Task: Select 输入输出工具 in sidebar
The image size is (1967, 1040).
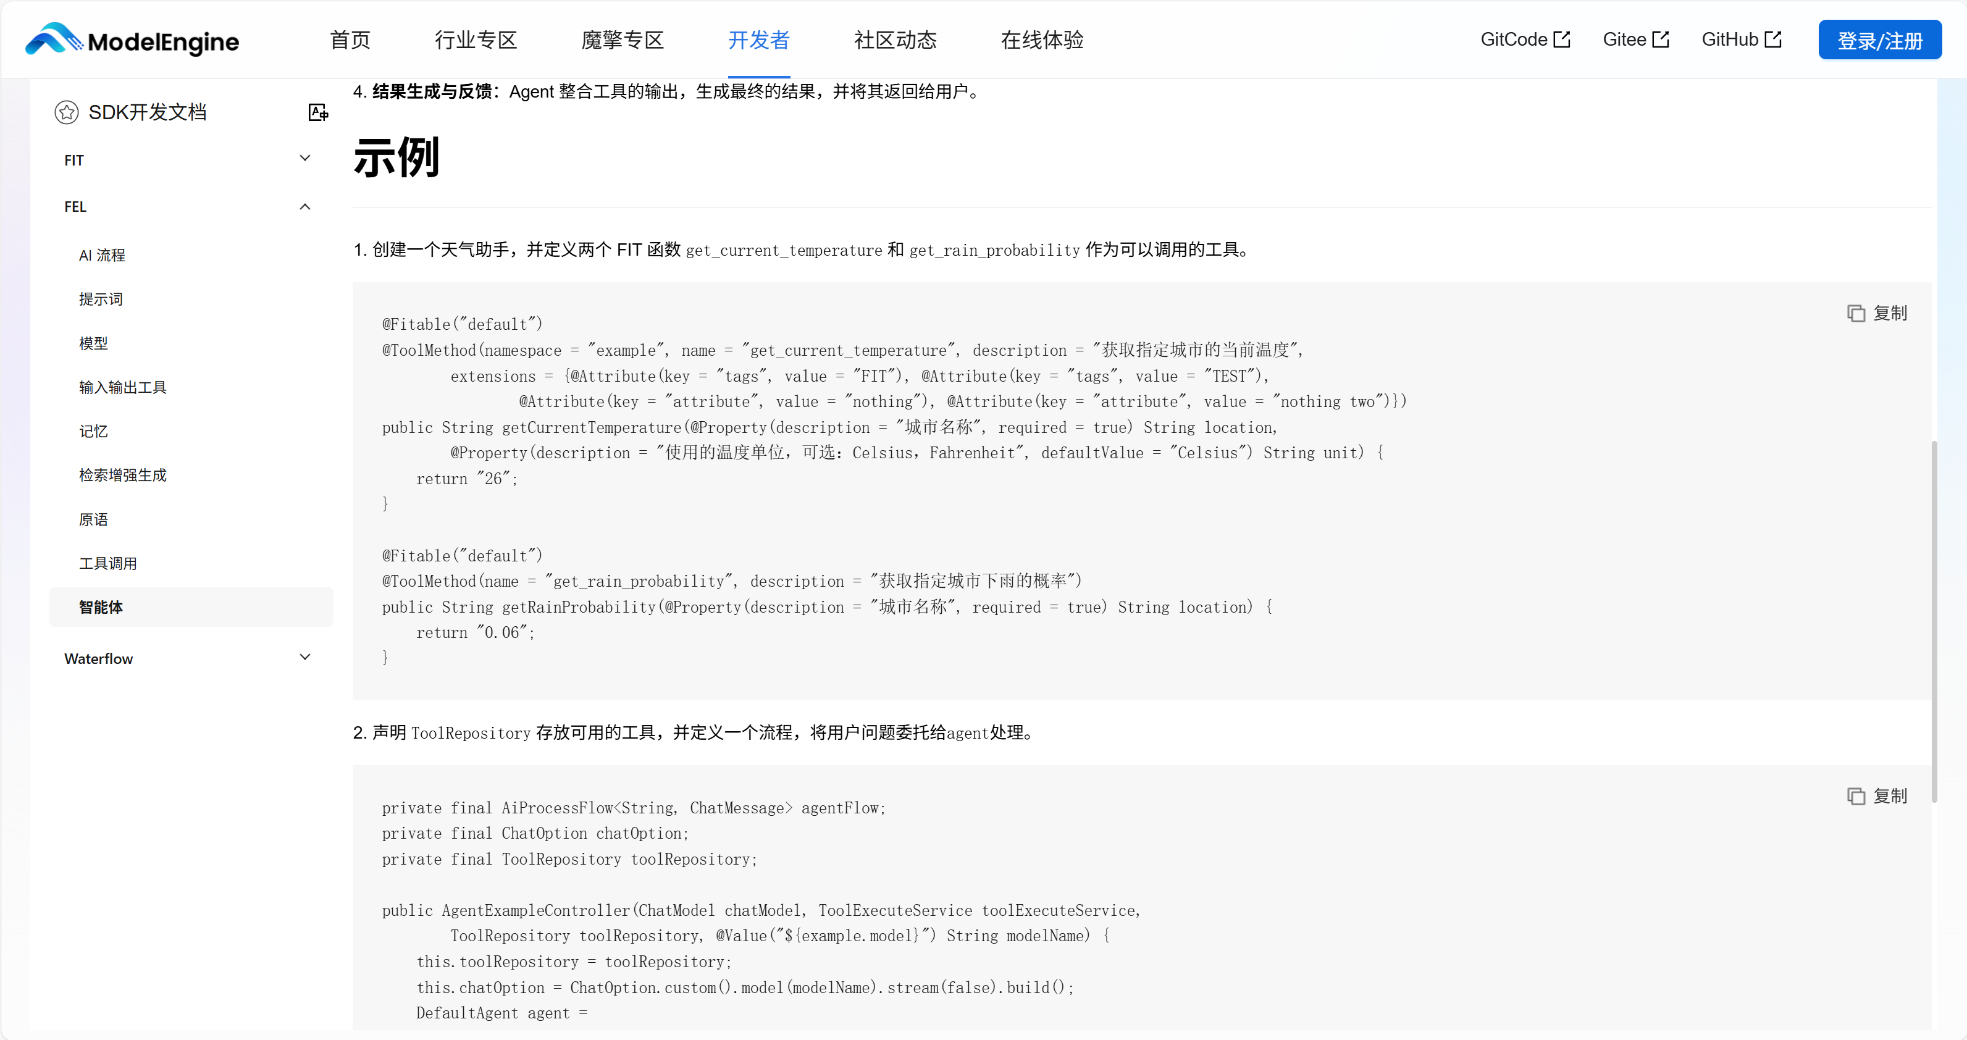Action: [122, 387]
